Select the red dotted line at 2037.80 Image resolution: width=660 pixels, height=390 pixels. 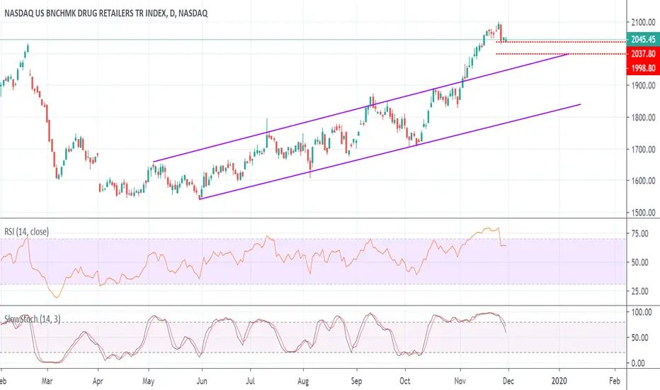pyautogui.click(x=561, y=42)
